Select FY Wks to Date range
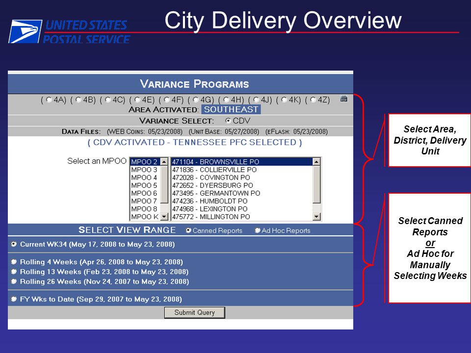This screenshot has height=353, width=471. coord(14,299)
